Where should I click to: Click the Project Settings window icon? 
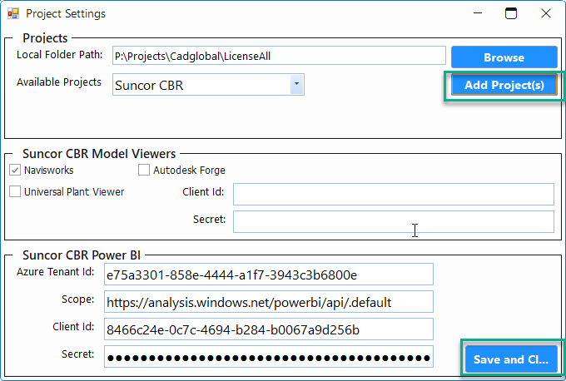[x=12, y=13]
